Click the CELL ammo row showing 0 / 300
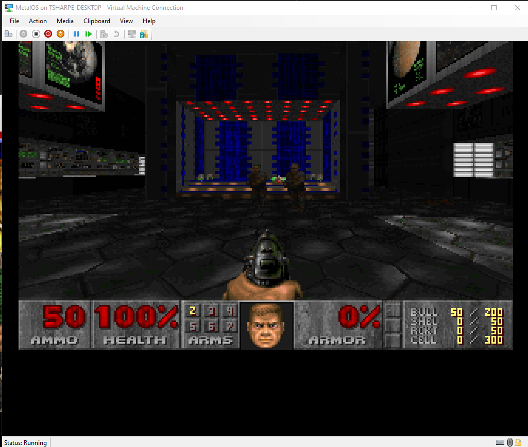This screenshot has height=447, width=528. pos(457,340)
